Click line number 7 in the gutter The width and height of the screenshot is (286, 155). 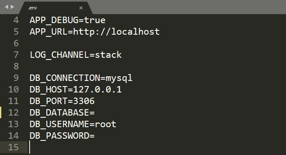16,55
